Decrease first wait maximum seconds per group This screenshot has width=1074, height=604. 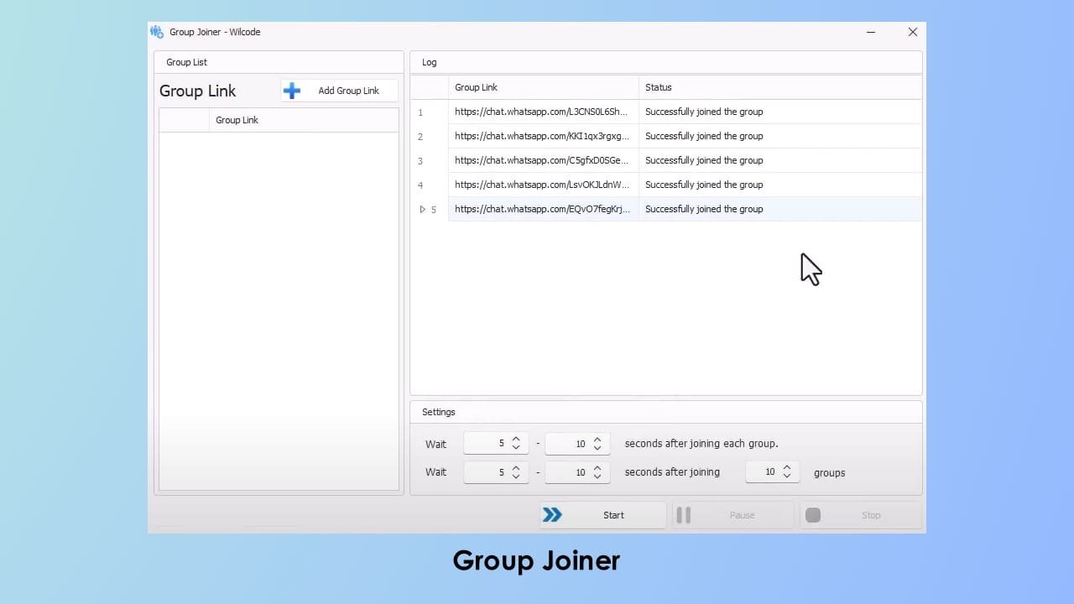coord(597,449)
